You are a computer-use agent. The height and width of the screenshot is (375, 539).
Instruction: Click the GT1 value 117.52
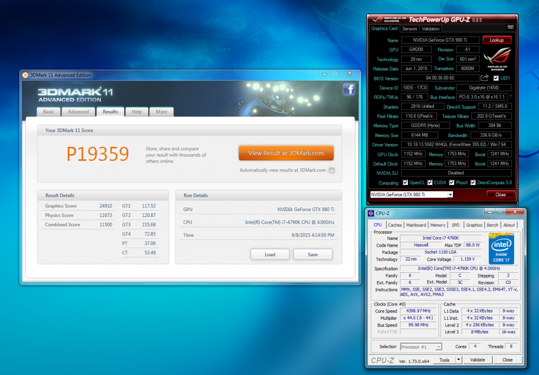pos(149,206)
